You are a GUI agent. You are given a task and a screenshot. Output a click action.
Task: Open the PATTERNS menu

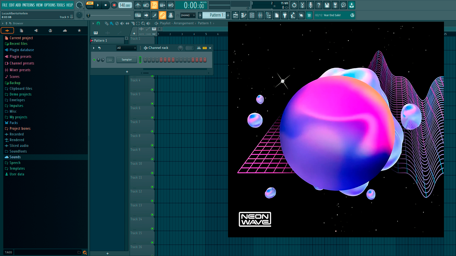[x=28, y=5]
